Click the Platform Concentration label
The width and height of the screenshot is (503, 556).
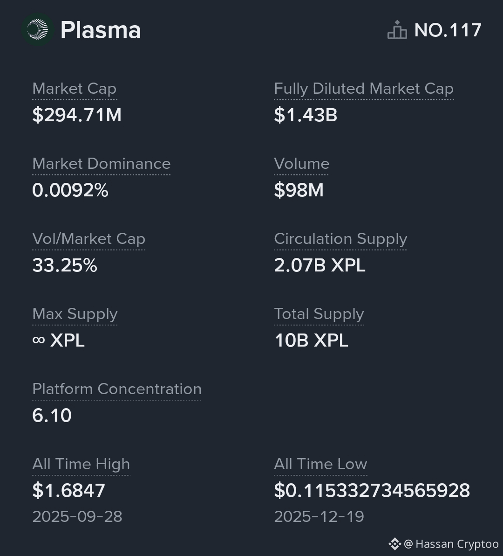[117, 389]
